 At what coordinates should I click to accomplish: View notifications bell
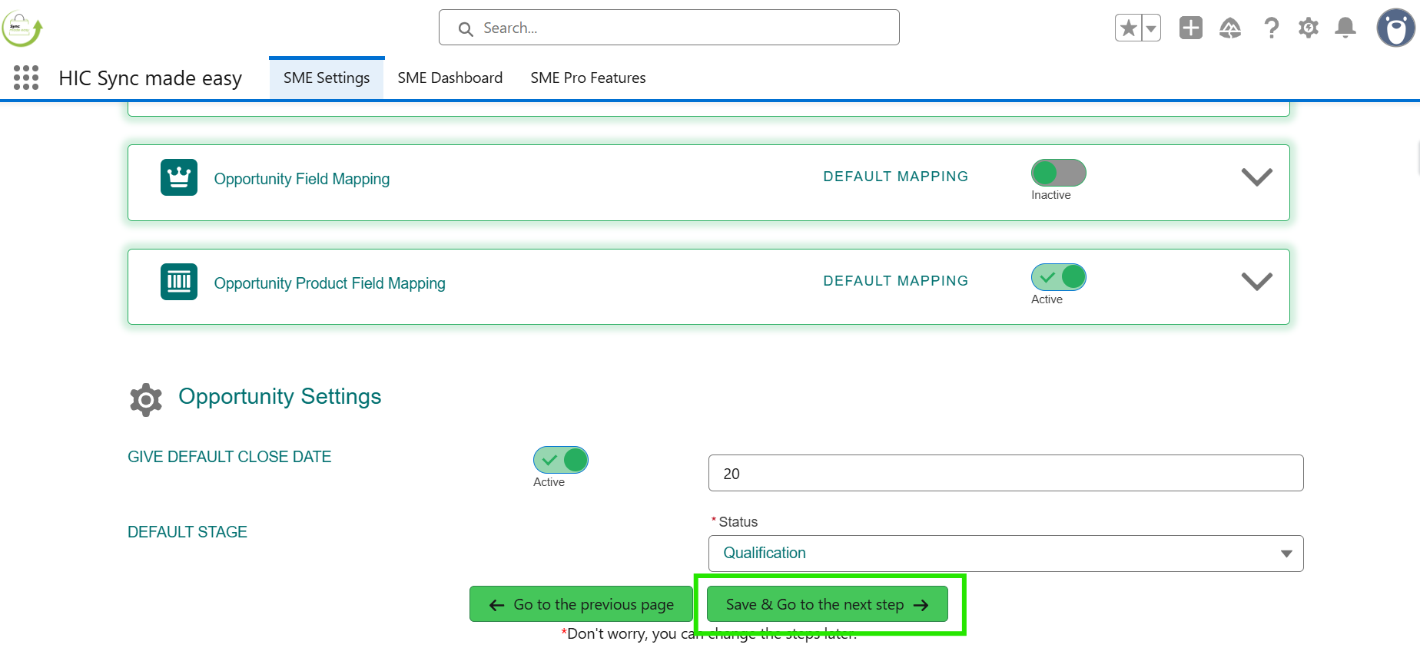click(x=1345, y=28)
